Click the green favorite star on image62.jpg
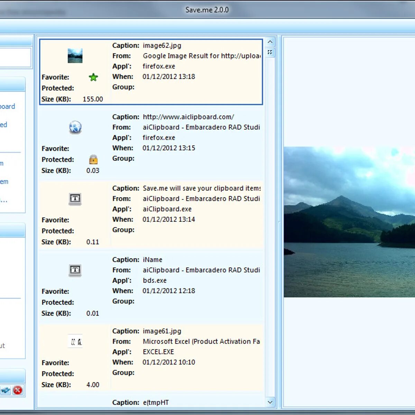Viewport: 415px width, 415px height. (x=93, y=77)
